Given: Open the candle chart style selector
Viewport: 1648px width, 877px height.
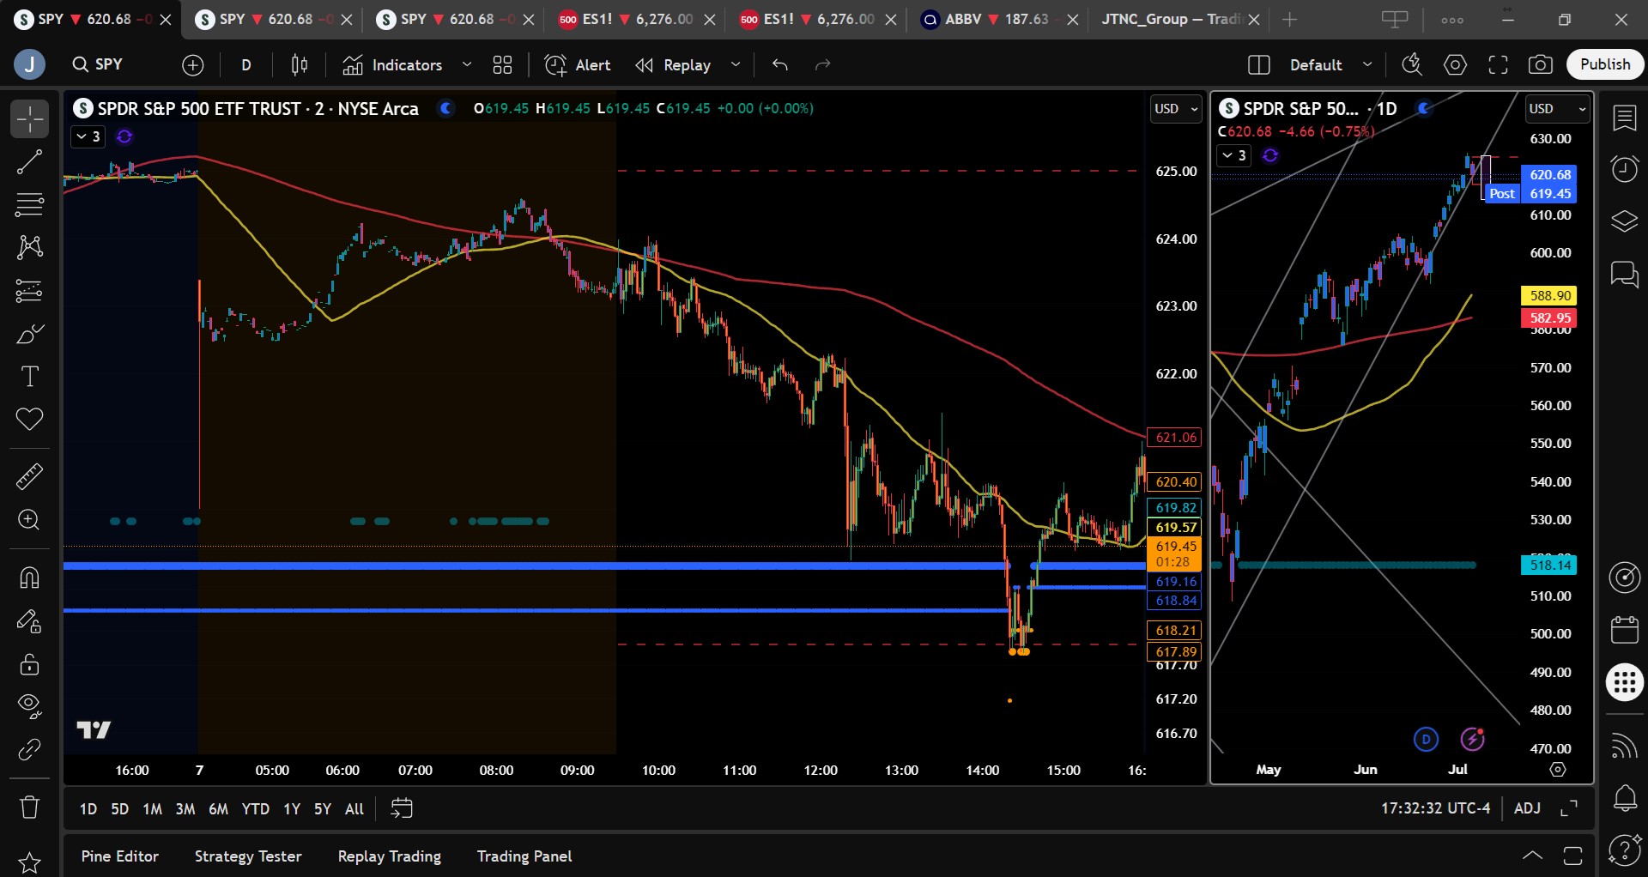Looking at the screenshot, I should point(299,64).
